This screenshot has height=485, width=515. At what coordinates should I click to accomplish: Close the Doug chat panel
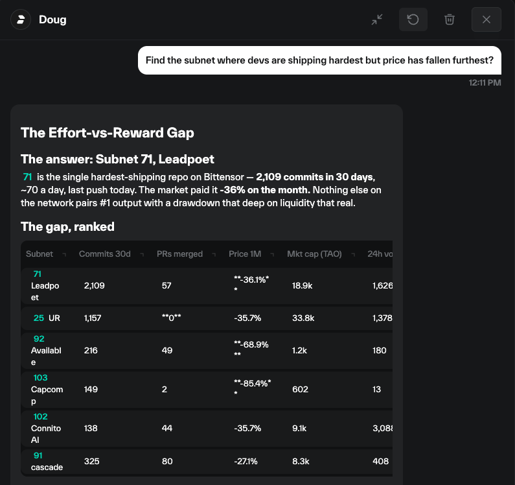(x=486, y=19)
